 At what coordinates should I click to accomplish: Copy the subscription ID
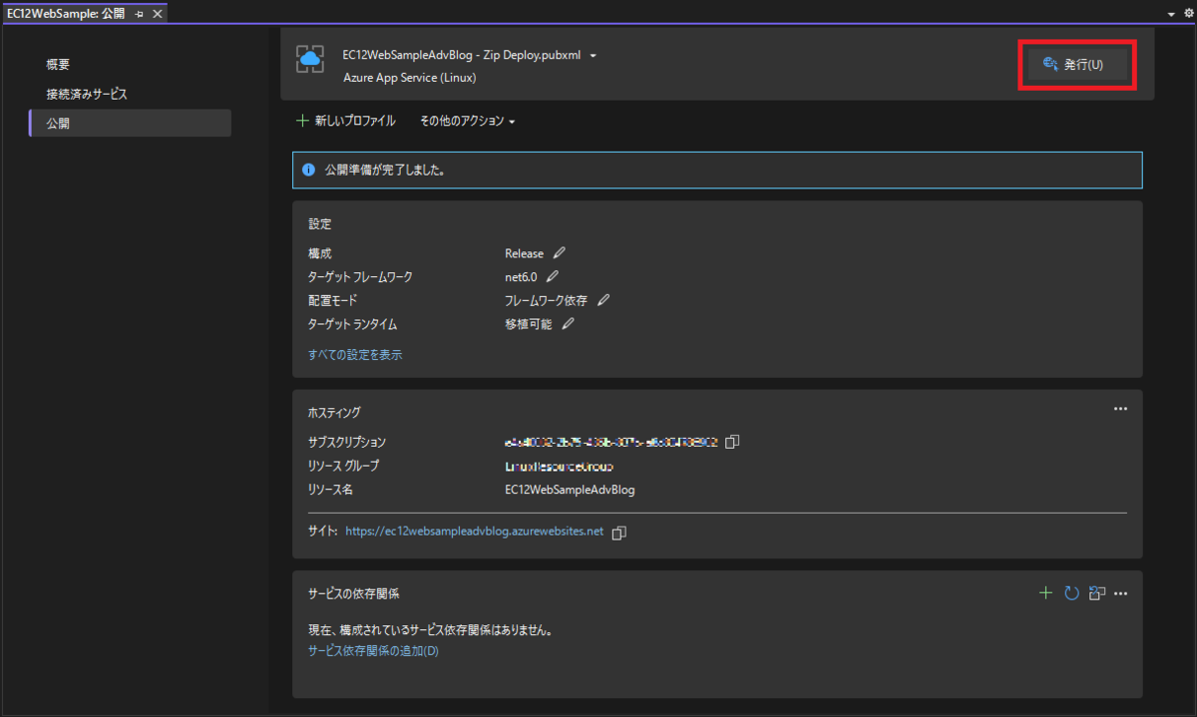coord(732,442)
